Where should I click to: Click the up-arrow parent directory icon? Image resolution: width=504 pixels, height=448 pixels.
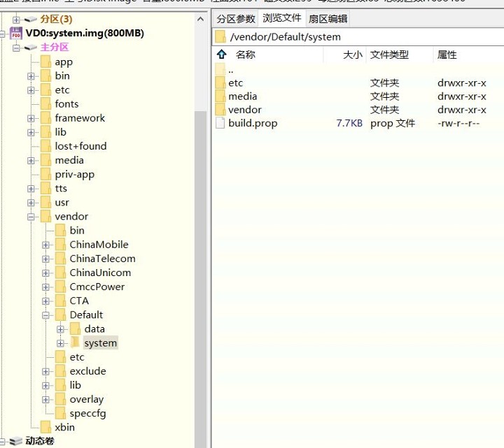(221, 55)
